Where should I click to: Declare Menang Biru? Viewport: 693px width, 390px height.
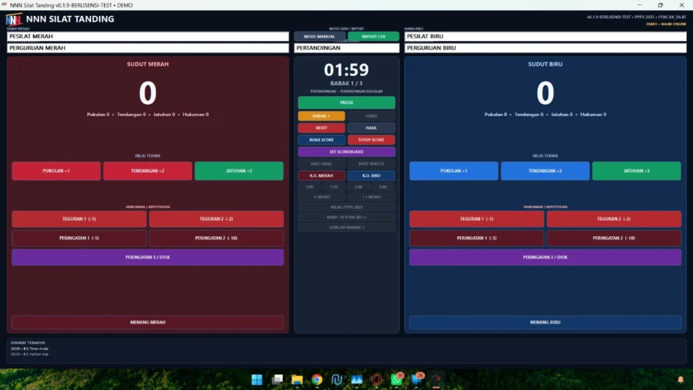(x=545, y=322)
